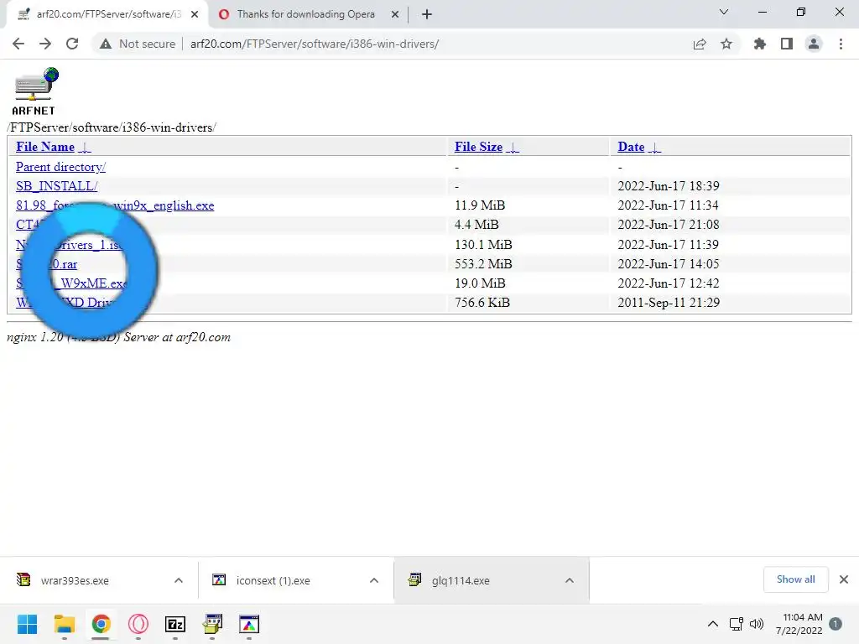
Task: Click Chrome icon in taskbar
Action: (102, 624)
